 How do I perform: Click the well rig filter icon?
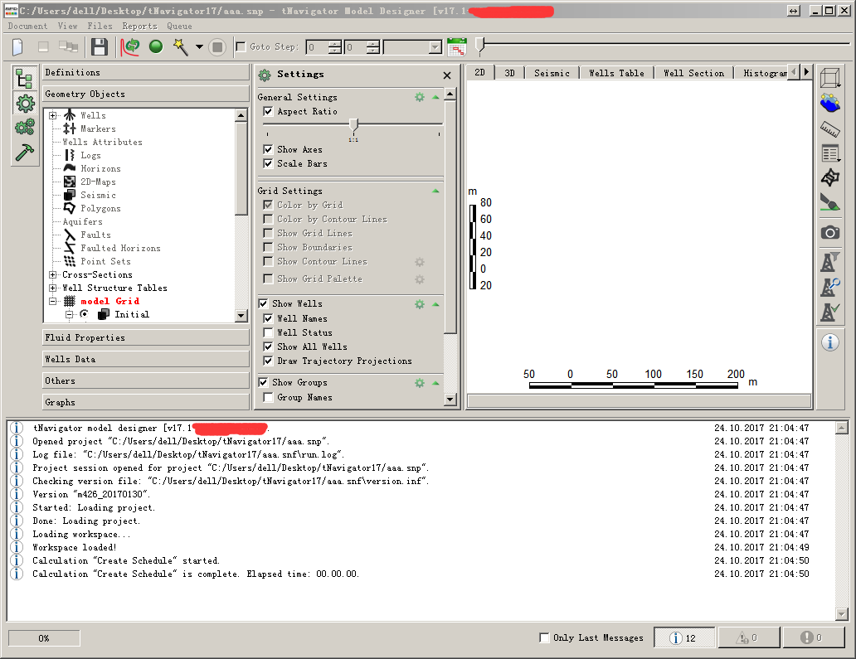[829, 262]
